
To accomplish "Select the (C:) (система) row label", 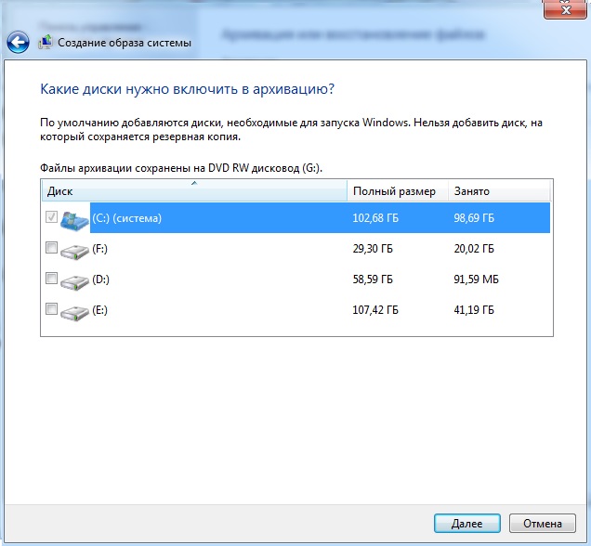I will [x=127, y=218].
